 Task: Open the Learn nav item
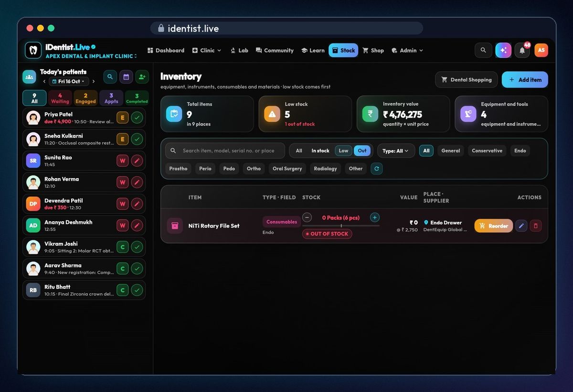click(x=313, y=50)
